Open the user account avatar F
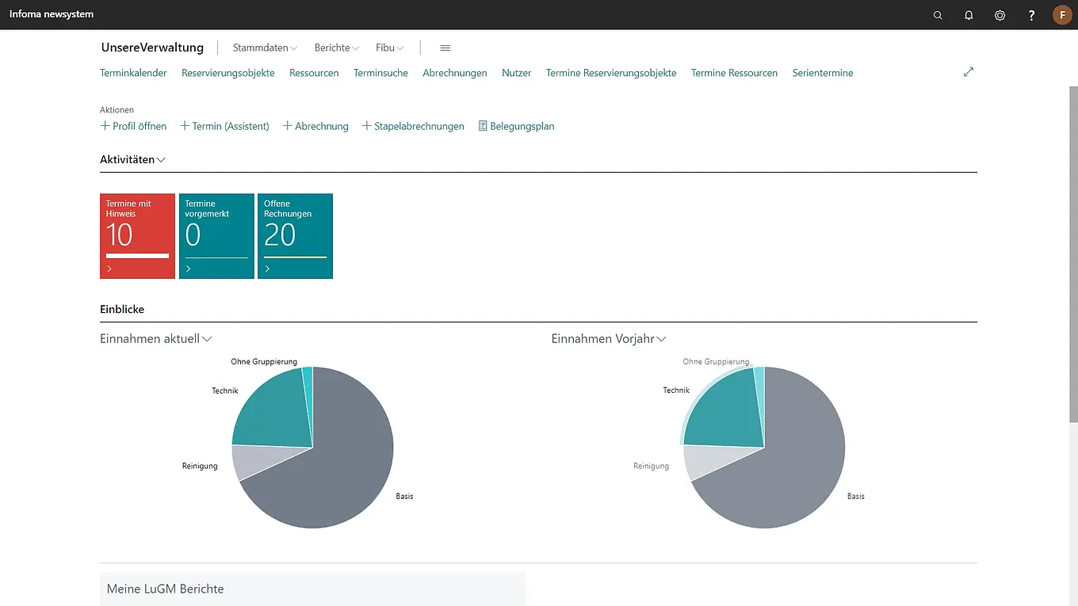 [x=1062, y=15]
